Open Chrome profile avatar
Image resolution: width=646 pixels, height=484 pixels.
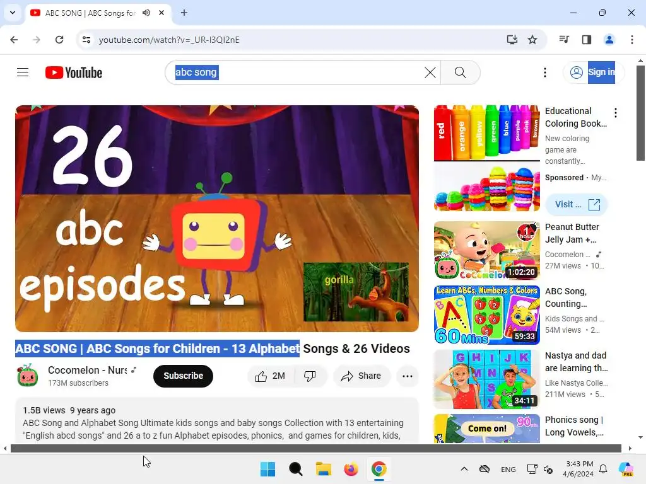609,40
